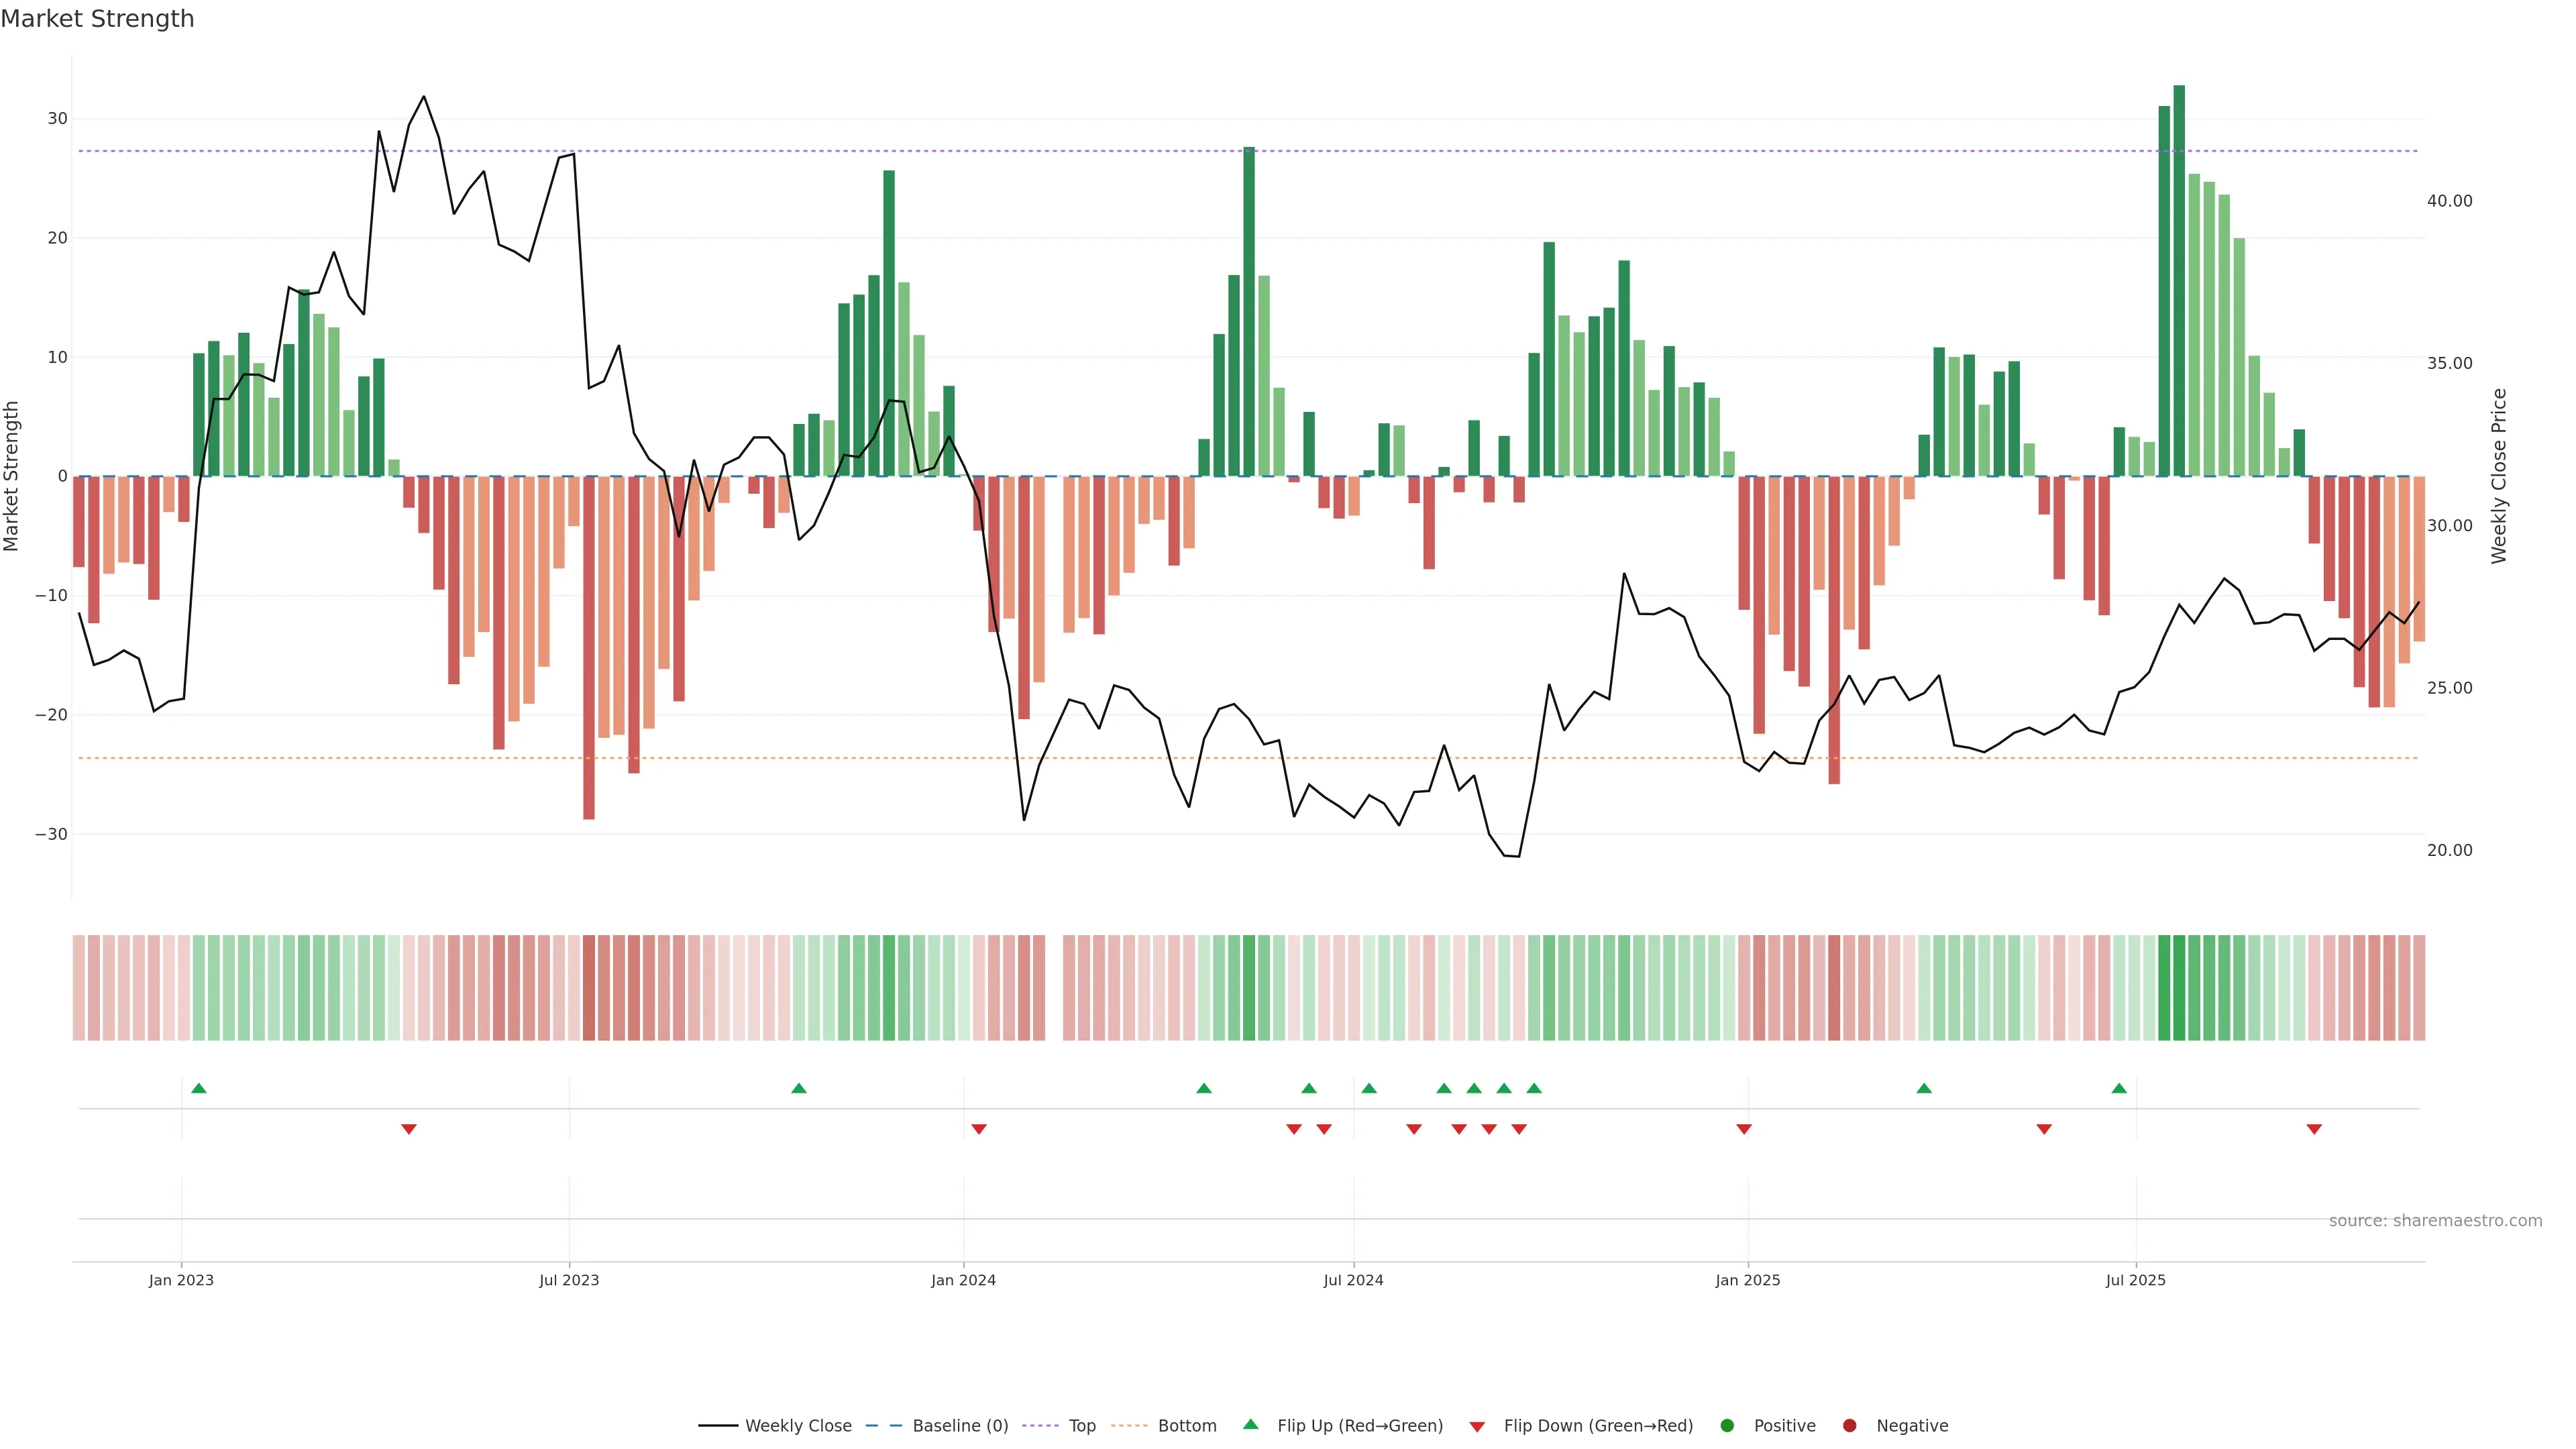The height and width of the screenshot is (1449, 2576).
Task: Click the first green flip-up marker near Jan 2023
Action: [199, 1088]
